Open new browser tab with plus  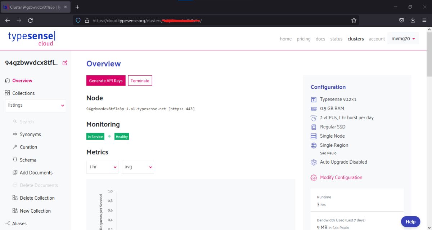(x=77, y=7)
